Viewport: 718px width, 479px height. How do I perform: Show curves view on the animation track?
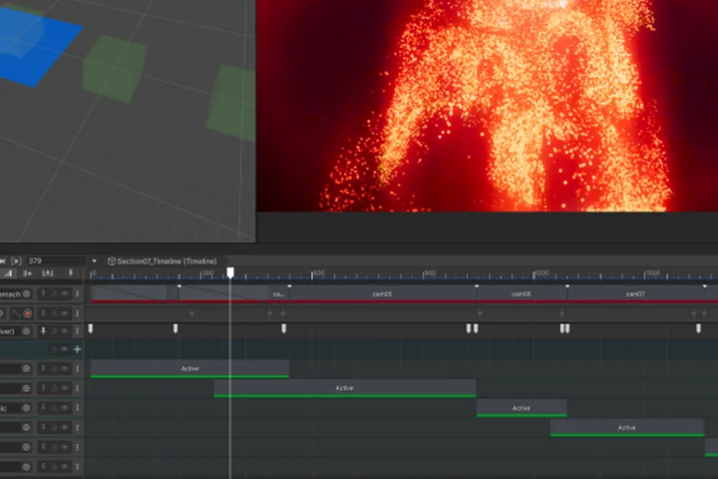pyautogui.click(x=17, y=313)
